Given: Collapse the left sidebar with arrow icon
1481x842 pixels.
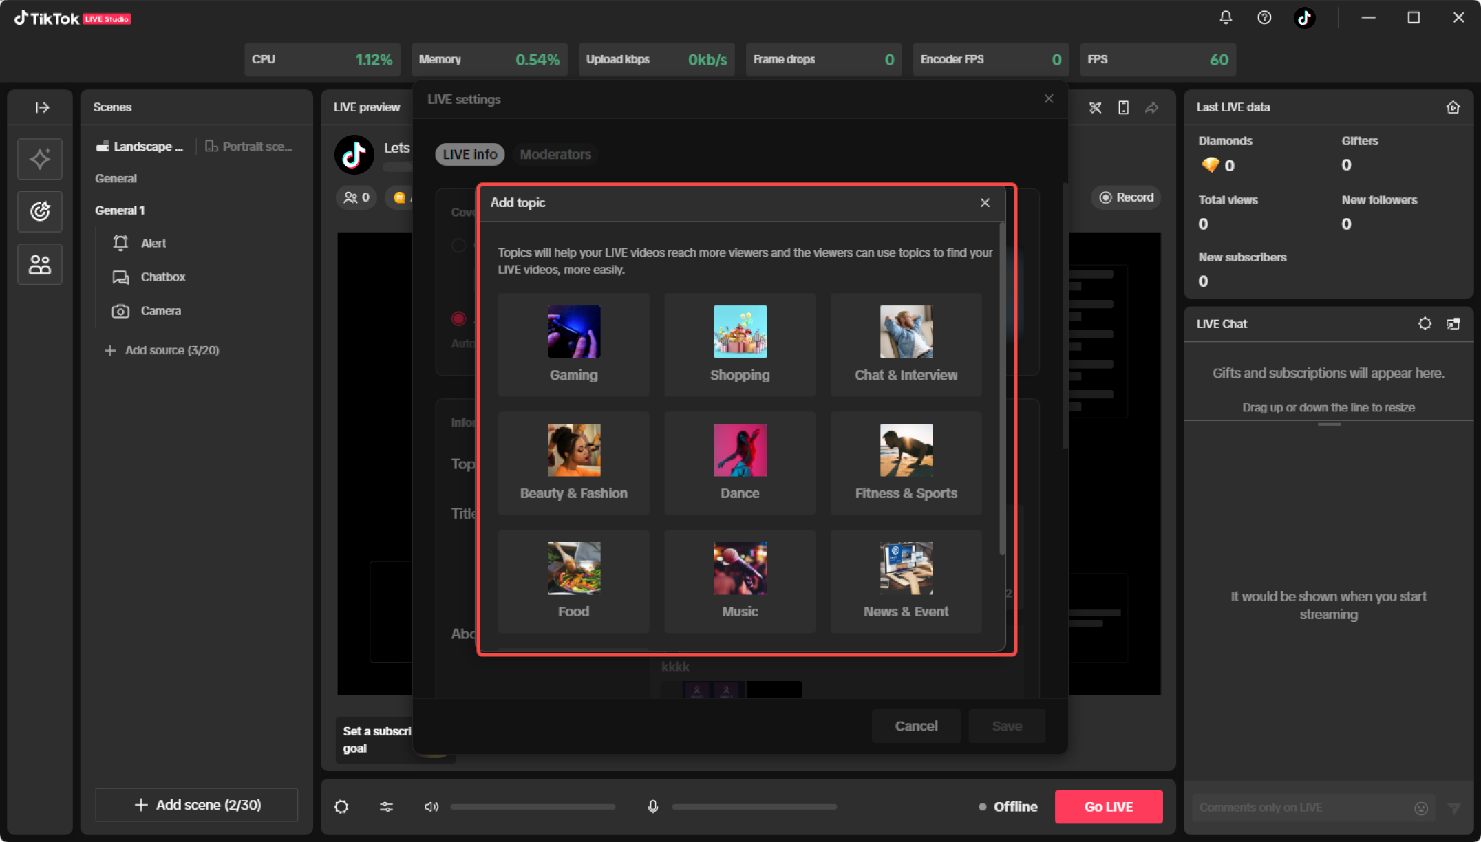Looking at the screenshot, I should point(42,107).
